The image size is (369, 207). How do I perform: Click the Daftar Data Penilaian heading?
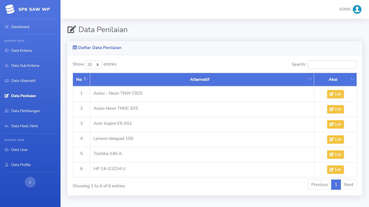coord(100,48)
